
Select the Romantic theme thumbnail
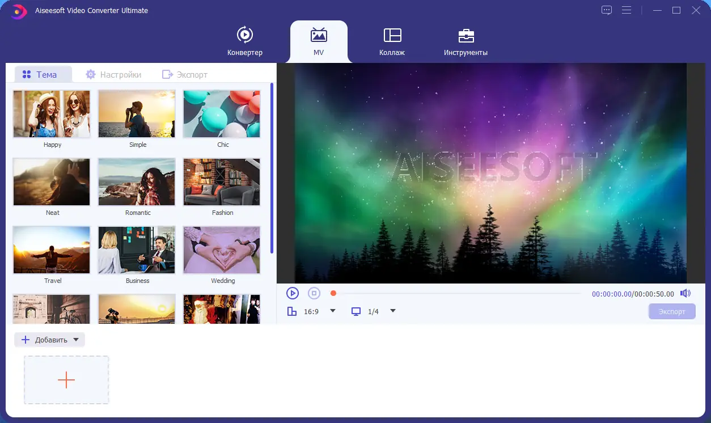tap(137, 182)
